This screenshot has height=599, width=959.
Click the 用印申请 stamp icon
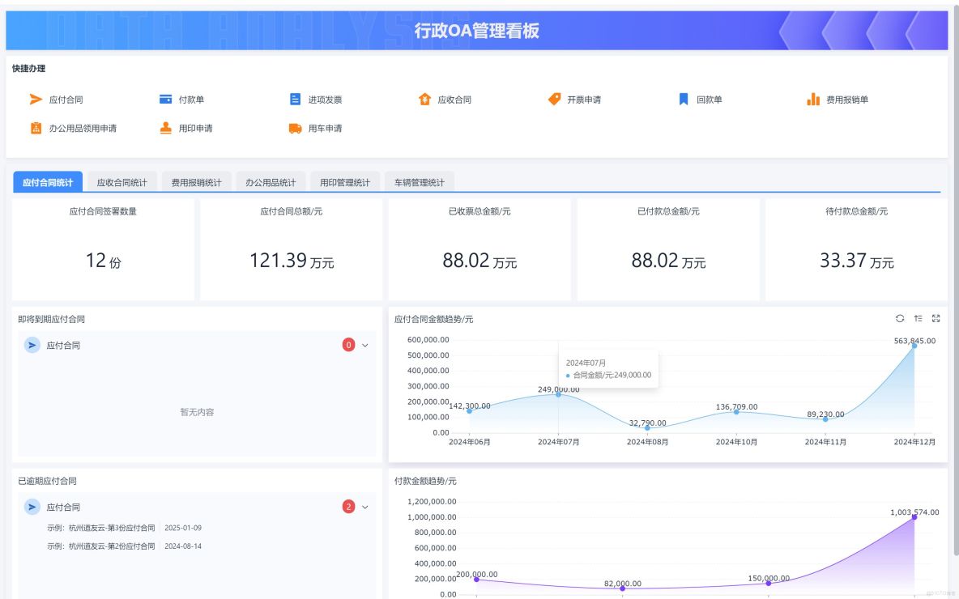(x=165, y=127)
